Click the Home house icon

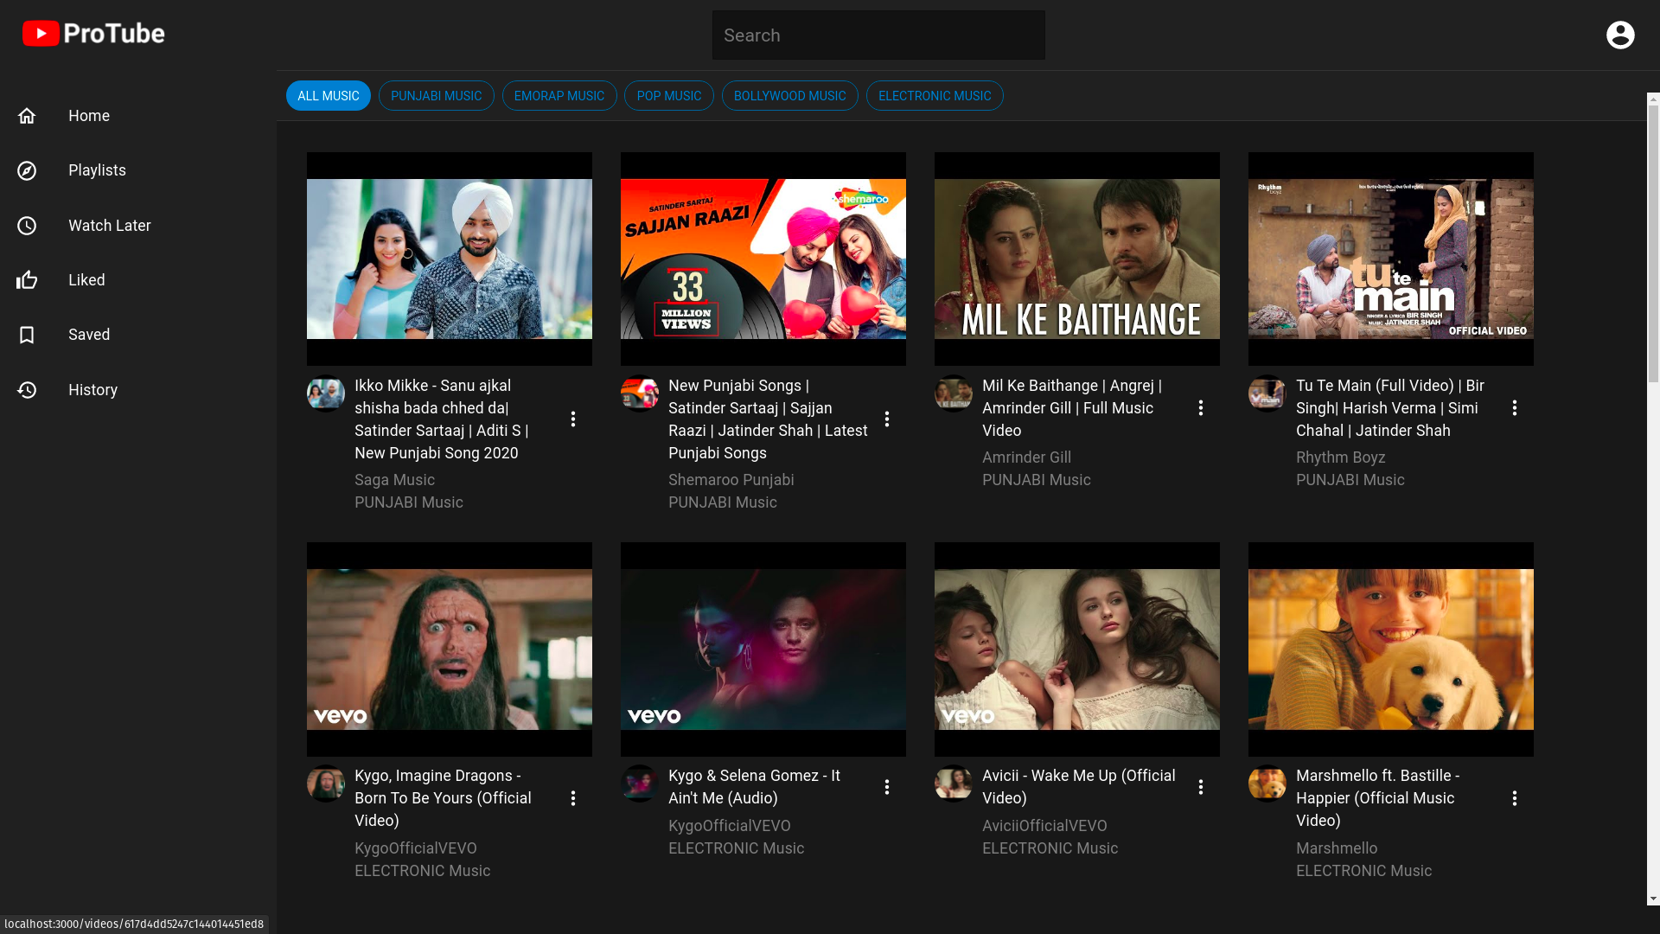tap(27, 116)
